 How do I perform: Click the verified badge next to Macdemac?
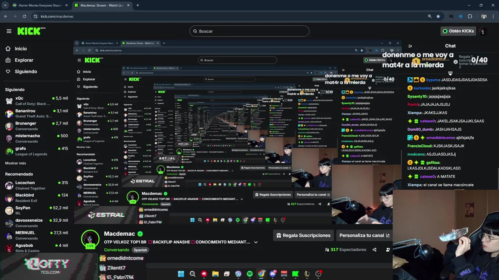tap(140, 234)
